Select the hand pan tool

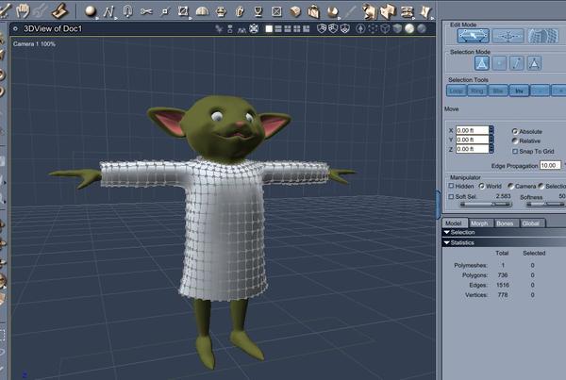tap(23, 10)
